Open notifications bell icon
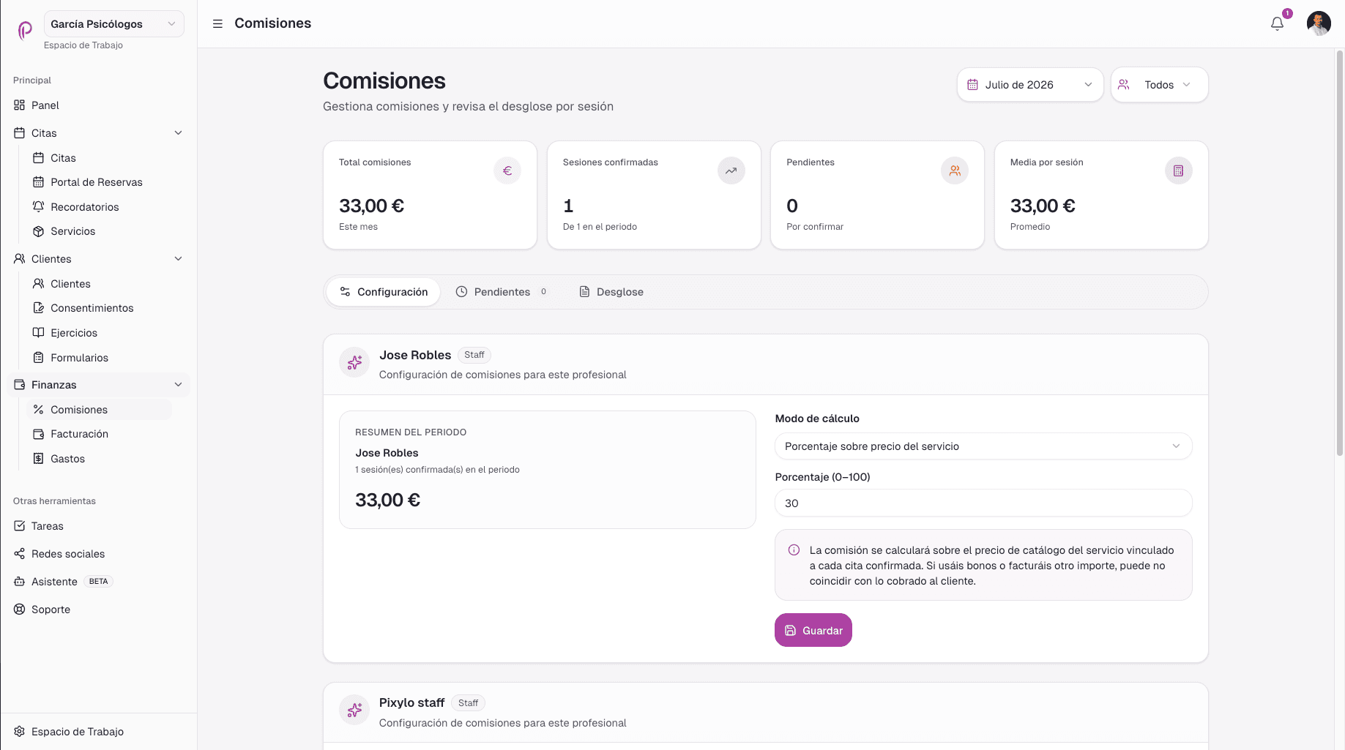Image resolution: width=1345 pixels, height=750 pixels. (1277, 23)
